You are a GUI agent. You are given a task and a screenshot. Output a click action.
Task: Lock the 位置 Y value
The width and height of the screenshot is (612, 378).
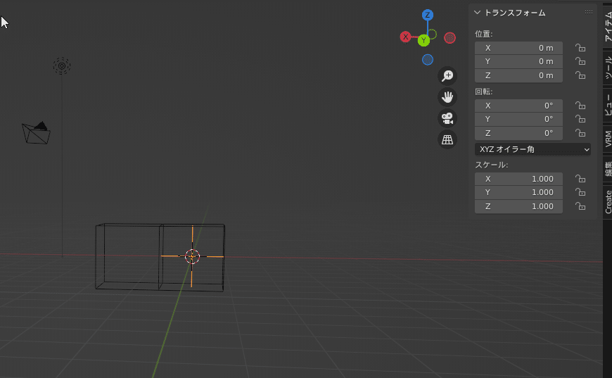[580, 61]
